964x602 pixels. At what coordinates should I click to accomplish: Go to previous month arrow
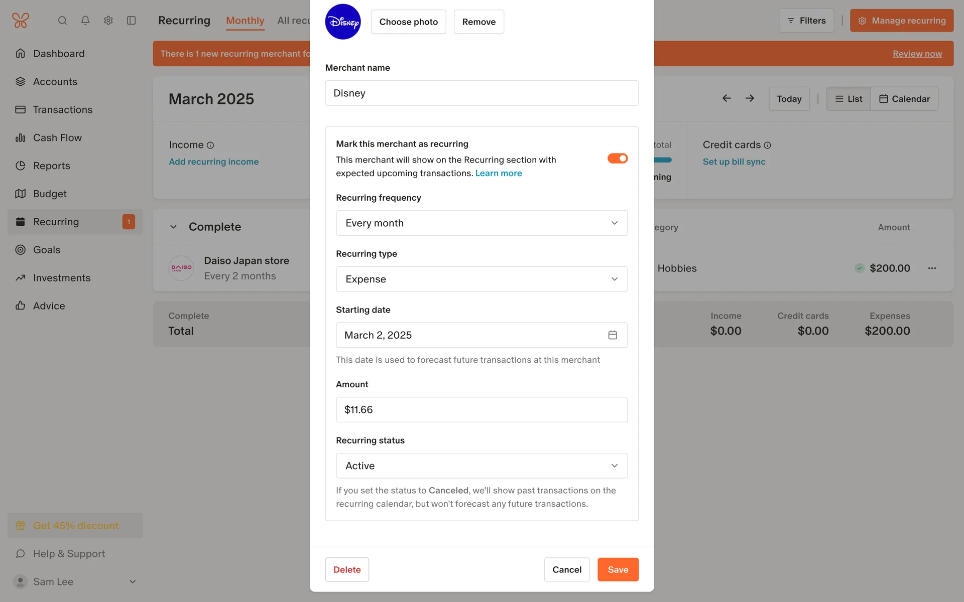tap(727, 98)
